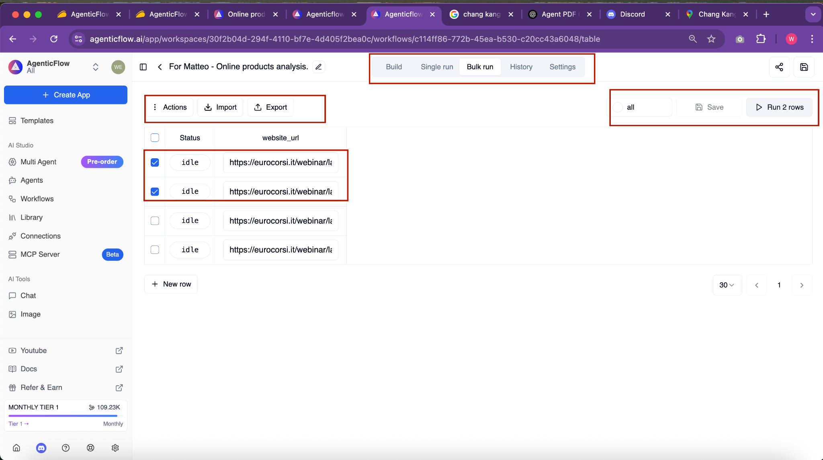Open the 30 rows per page dropdown
This screenshot has height=460, width=823.
point(727,285)
